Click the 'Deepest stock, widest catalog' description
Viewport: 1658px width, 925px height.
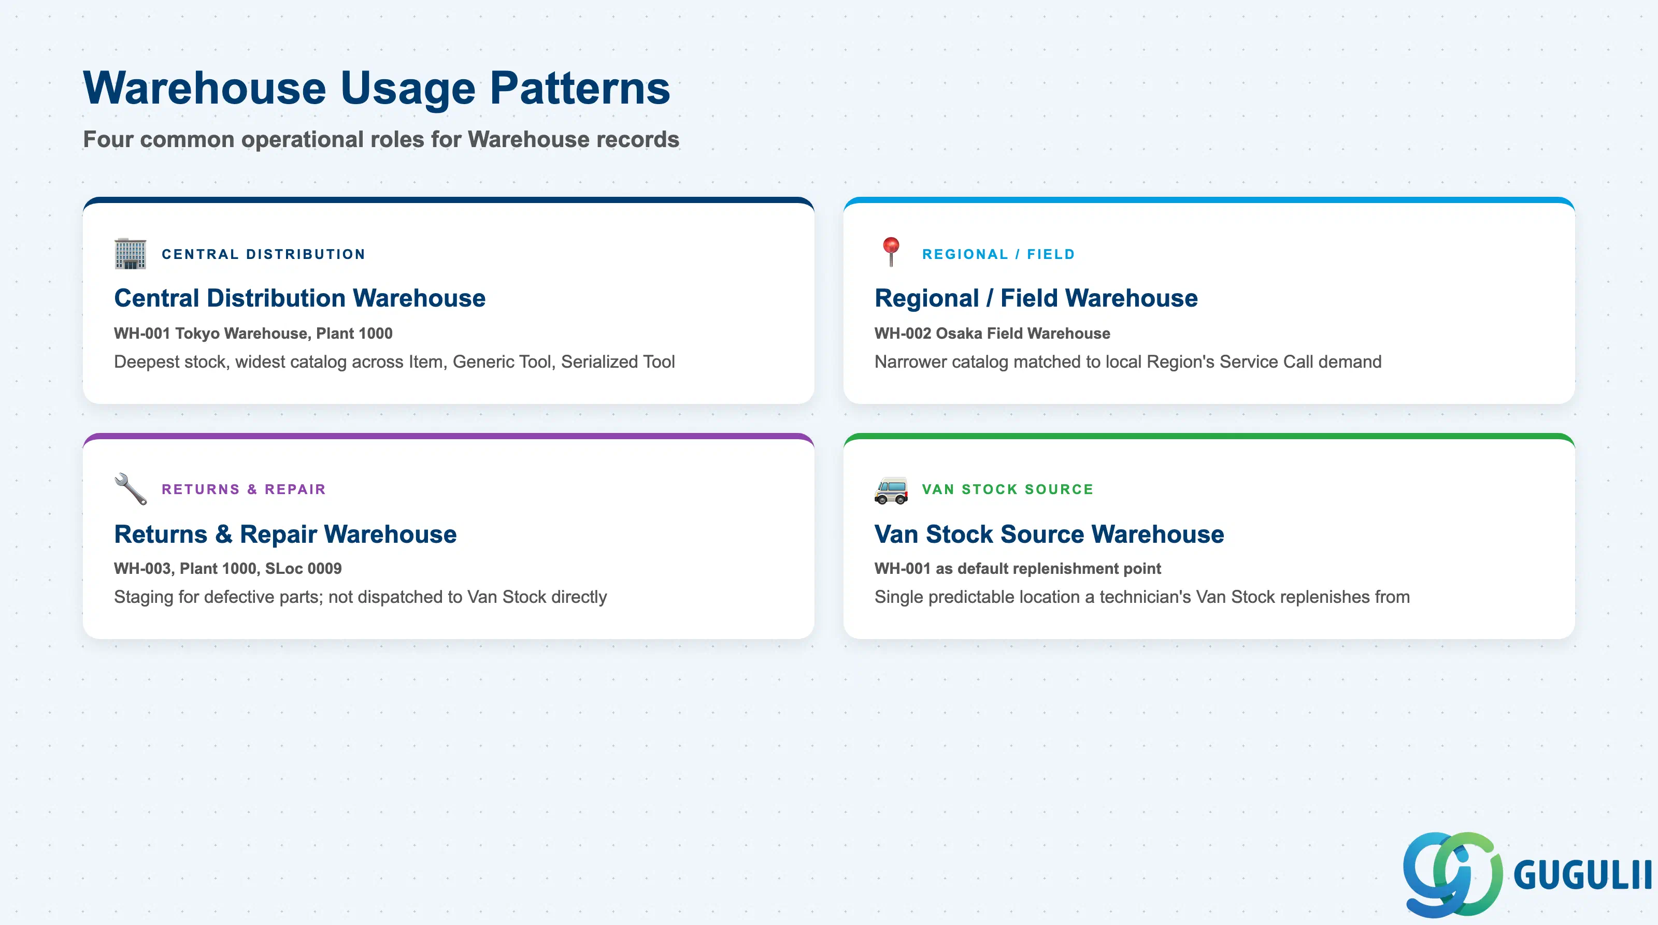tap(394, 362)
